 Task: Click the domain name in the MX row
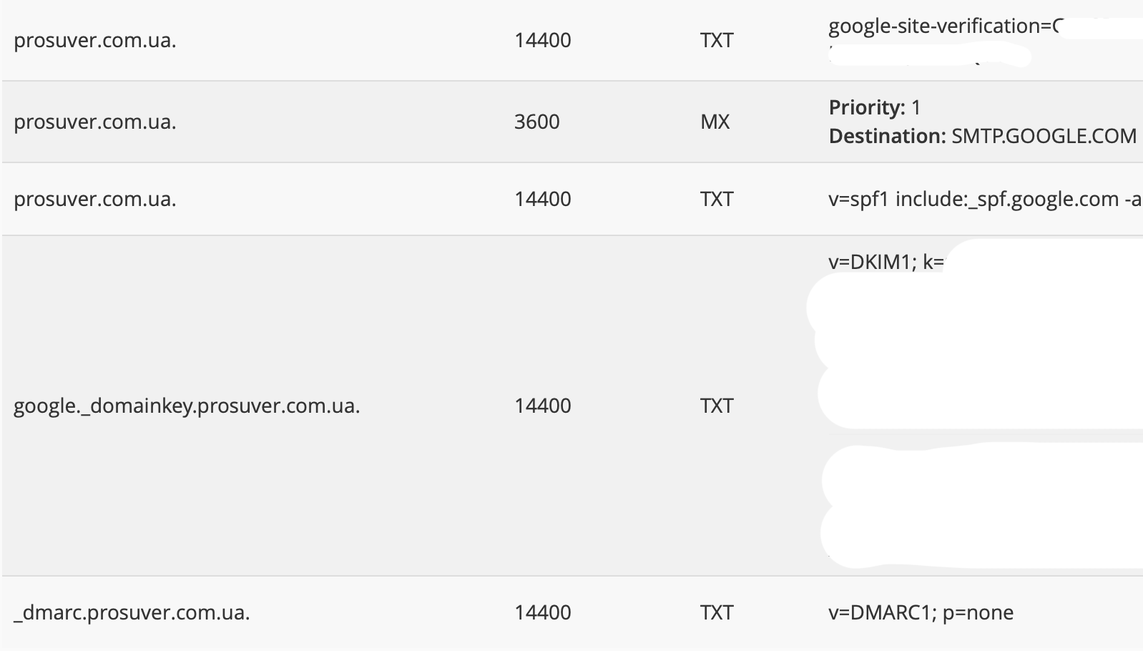click(95, 122)
